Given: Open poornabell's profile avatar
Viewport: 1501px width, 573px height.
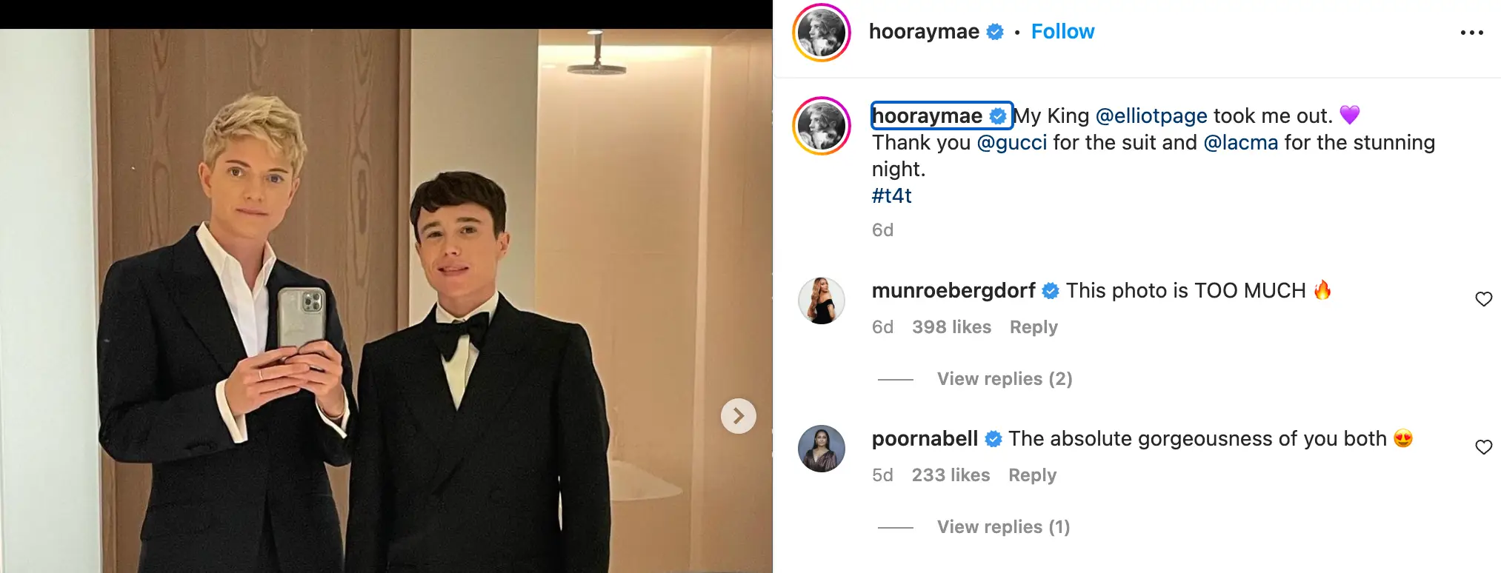Looking at the screenshot, I should click(821, 449).
